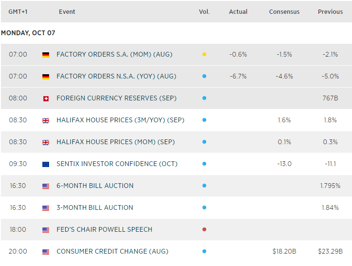Screen dimensions: 352x266
Task: Click the Consensus column header
Action: pyautogui.click(x=284, y=12)
